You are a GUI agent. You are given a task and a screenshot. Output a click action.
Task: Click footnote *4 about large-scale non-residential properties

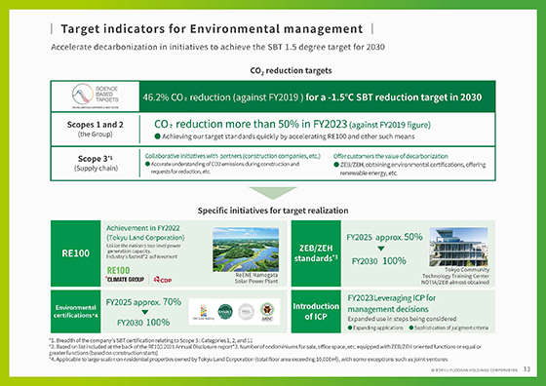[248, 360]
